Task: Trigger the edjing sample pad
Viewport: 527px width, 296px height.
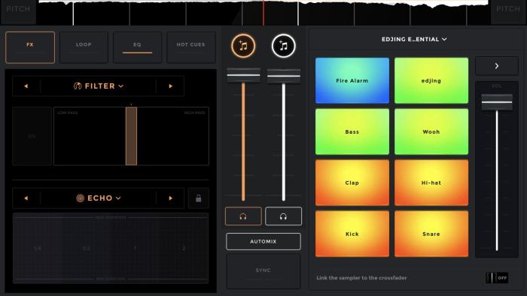Action: (431, 80)
